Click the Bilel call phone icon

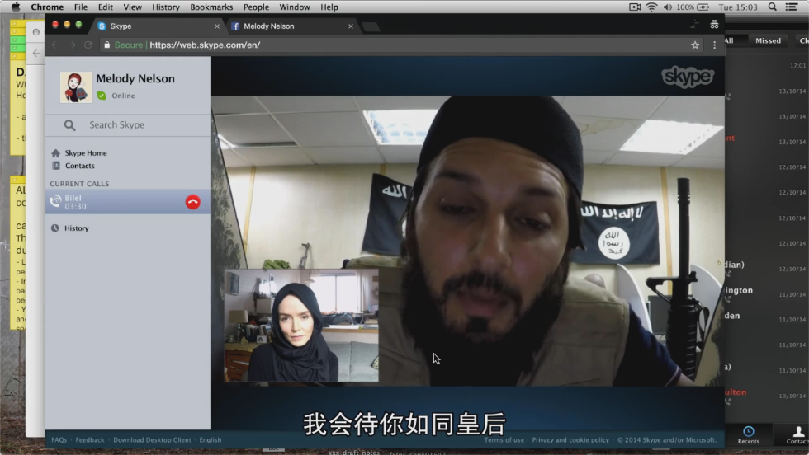tap(55, 202)
